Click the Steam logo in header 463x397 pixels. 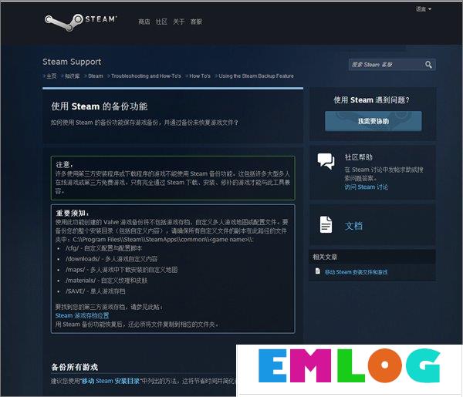(80, 22)
